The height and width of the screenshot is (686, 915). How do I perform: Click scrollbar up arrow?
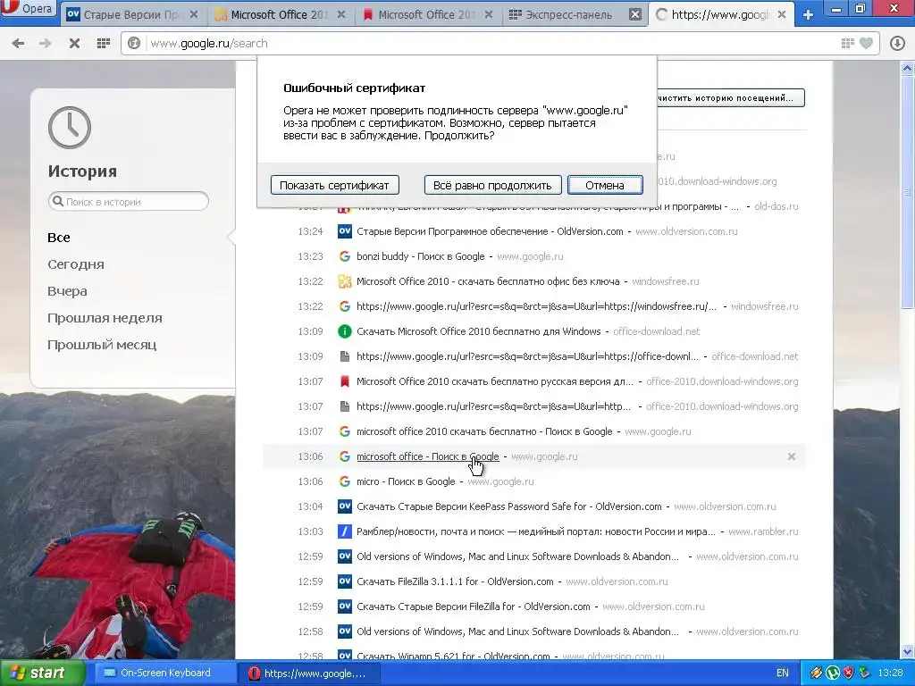[x=908, y=68]
